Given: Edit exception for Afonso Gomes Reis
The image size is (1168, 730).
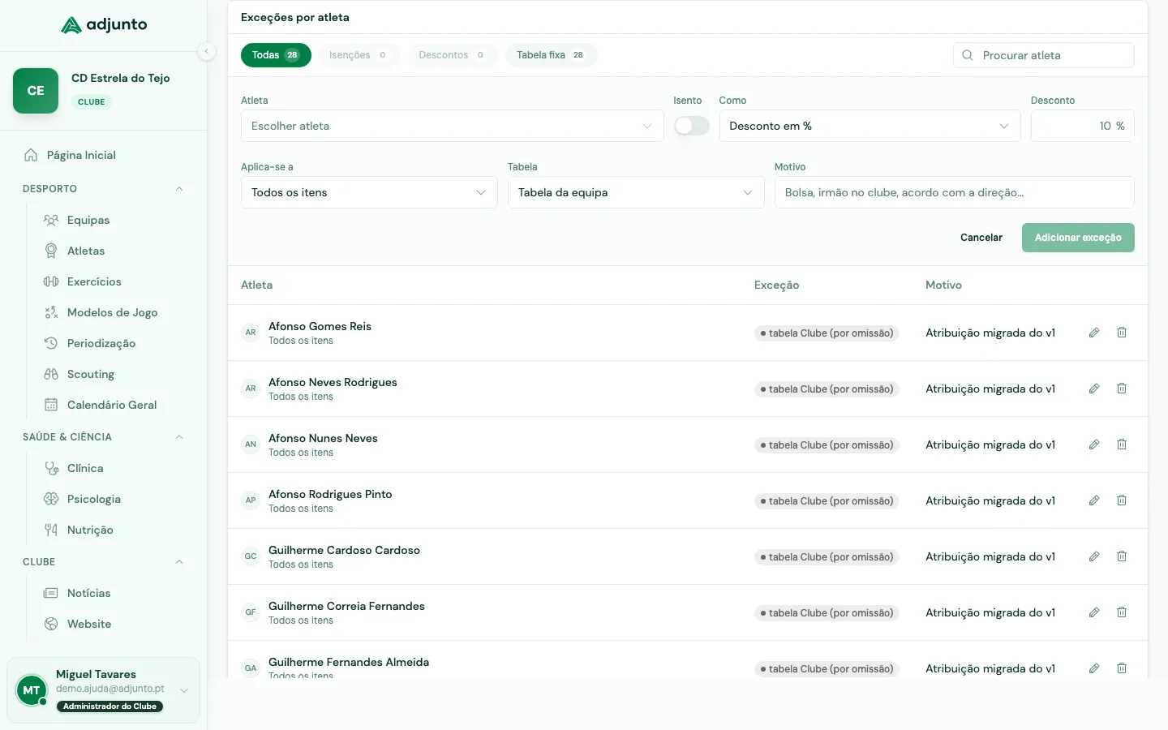Looking at the screenshot, I should (x=1094, y=333).
